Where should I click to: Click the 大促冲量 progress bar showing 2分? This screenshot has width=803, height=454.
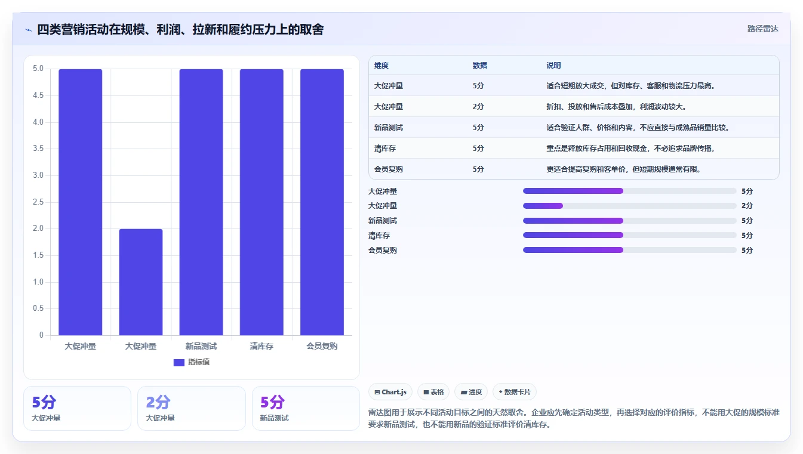630,206
